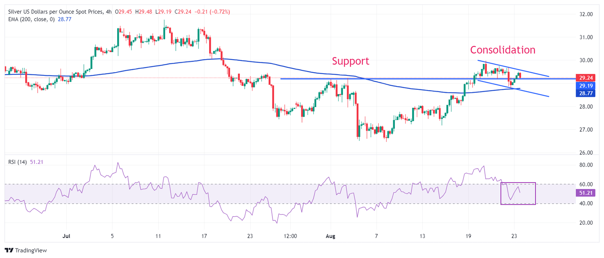Screen dimensions: 604x258
Task: Select the RSI (14) indicator label
Action: tap(18, 162)
